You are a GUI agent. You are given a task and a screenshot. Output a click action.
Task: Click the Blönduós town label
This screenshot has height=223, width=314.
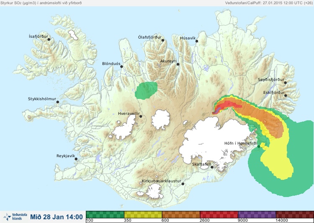pos(111,64)
